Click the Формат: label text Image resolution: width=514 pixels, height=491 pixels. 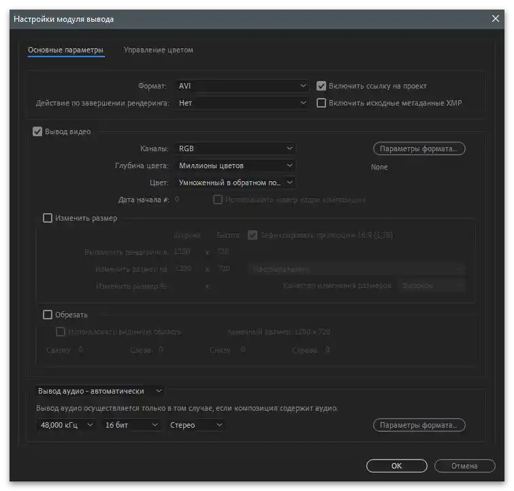(152, 86)
